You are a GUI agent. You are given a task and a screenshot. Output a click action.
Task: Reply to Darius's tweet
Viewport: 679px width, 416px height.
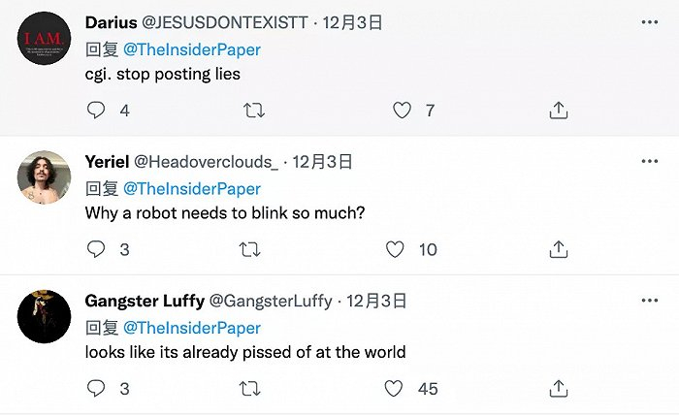click(x=95, y=111)
